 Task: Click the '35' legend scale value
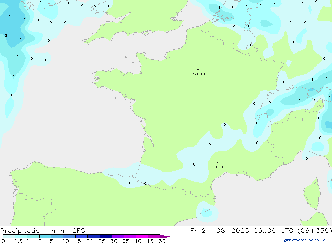tap(126, 241)
